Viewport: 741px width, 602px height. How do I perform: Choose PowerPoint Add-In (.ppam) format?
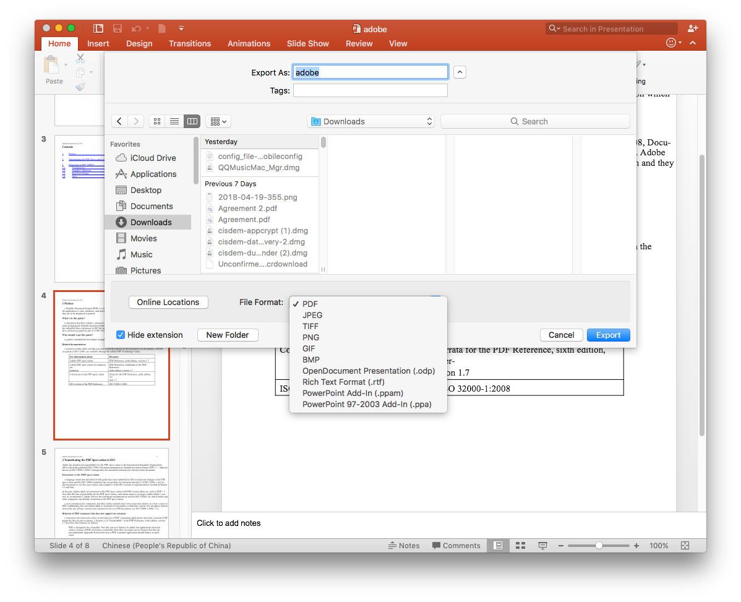click(x=368, y=393)
